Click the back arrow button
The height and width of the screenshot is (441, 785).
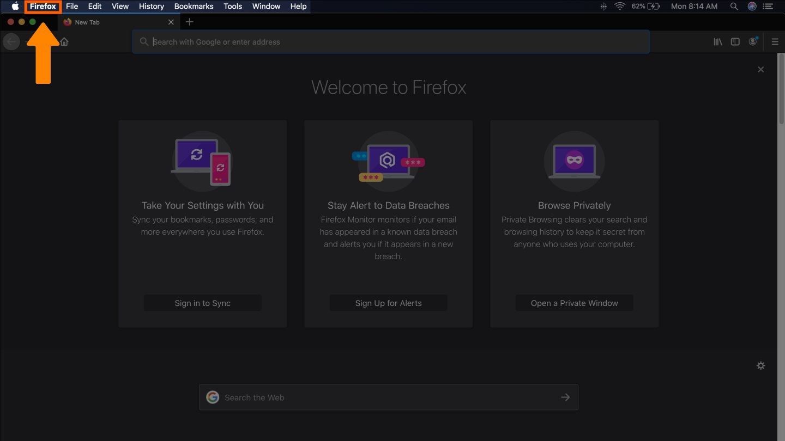pyautogui.click(x=11, y=42)
